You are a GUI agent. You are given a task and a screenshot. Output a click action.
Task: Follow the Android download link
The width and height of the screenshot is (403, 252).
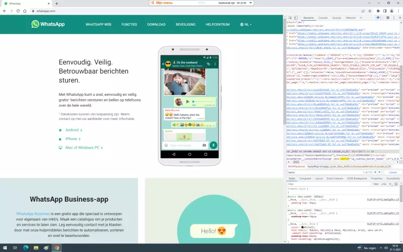74,130
